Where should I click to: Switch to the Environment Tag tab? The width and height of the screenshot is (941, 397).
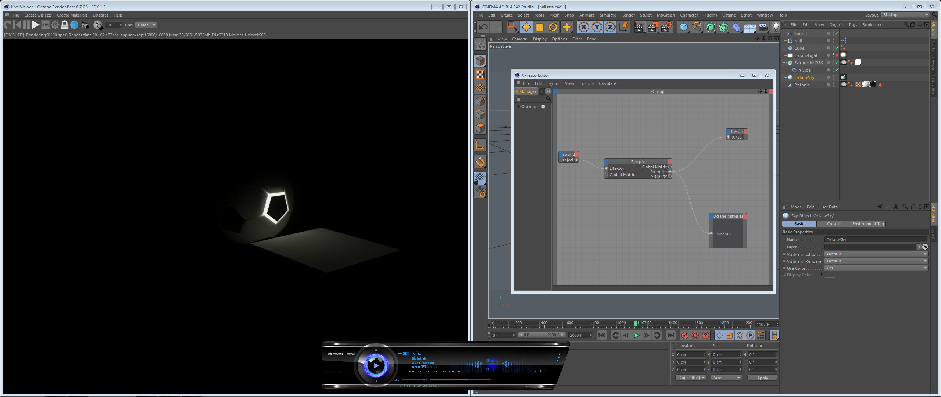click(x=868, y=224)
